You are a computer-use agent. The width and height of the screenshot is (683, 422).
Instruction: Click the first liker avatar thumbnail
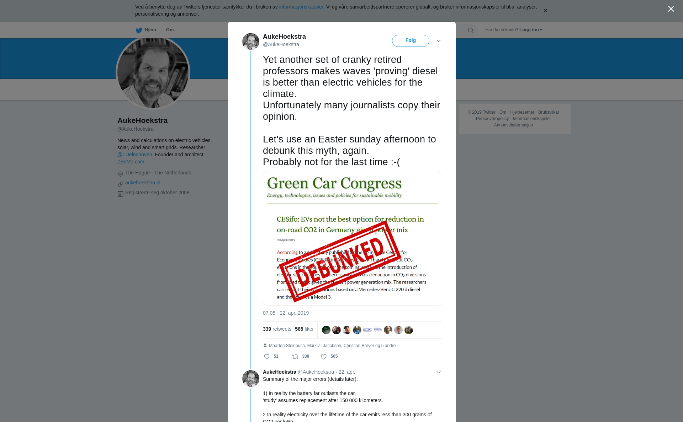click(326, 330)
